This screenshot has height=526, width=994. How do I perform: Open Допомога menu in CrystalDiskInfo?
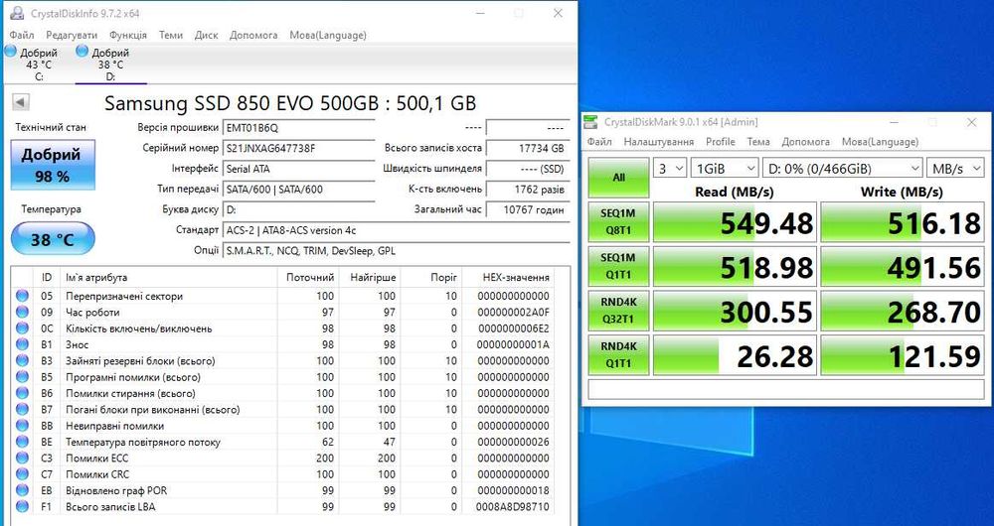click(253, 35)
